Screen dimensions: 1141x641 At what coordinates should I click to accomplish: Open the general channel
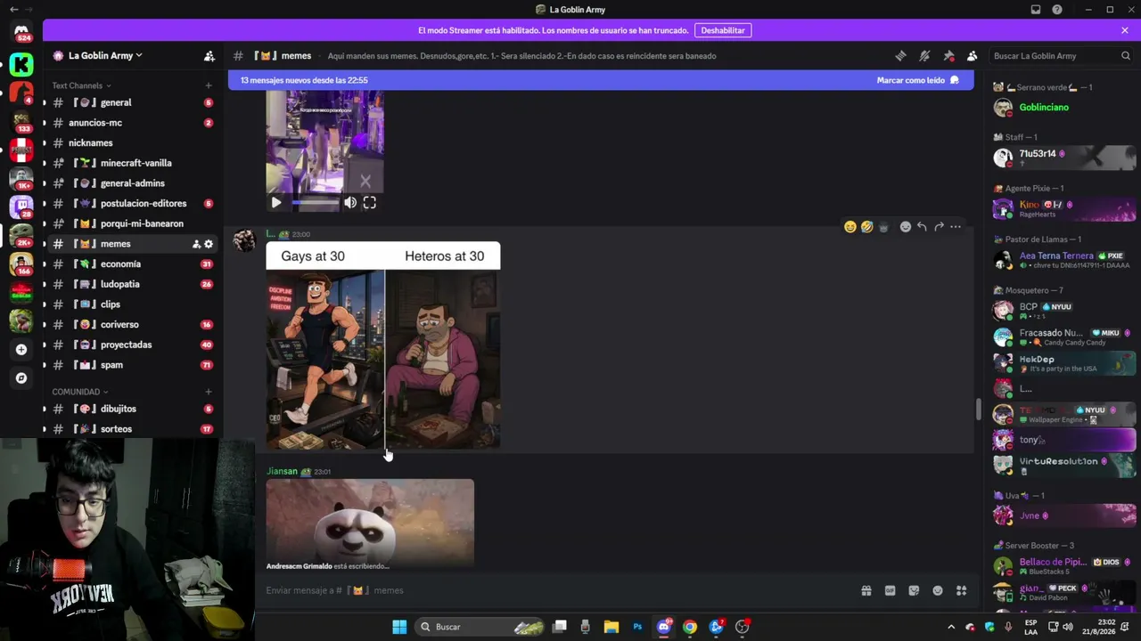pyautogui.click(x=133, y=102)
